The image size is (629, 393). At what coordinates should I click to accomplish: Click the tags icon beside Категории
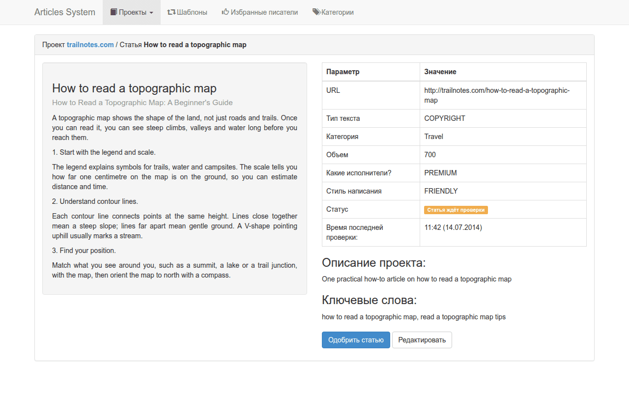click(316, 12)
